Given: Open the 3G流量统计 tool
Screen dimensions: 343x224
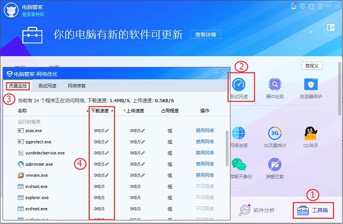Looking at the screenshot, I should [x=275, y=137].
